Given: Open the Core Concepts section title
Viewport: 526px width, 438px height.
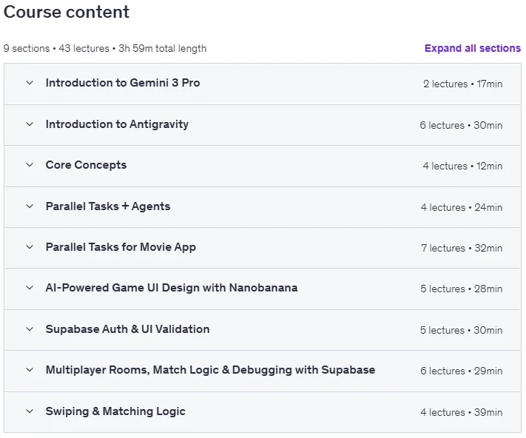Looking at the screenshot, I should [x=87, y=165].
